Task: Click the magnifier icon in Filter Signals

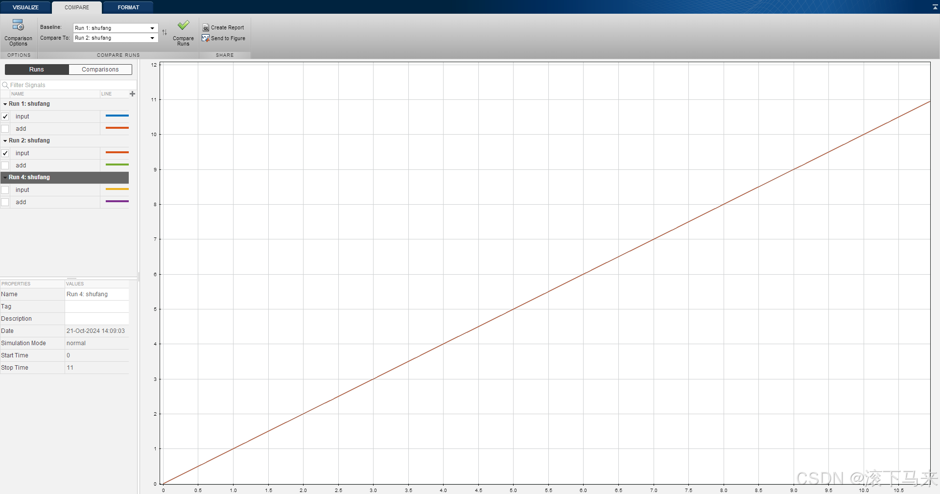Action: pyautogui.click(x=5, y=85)
